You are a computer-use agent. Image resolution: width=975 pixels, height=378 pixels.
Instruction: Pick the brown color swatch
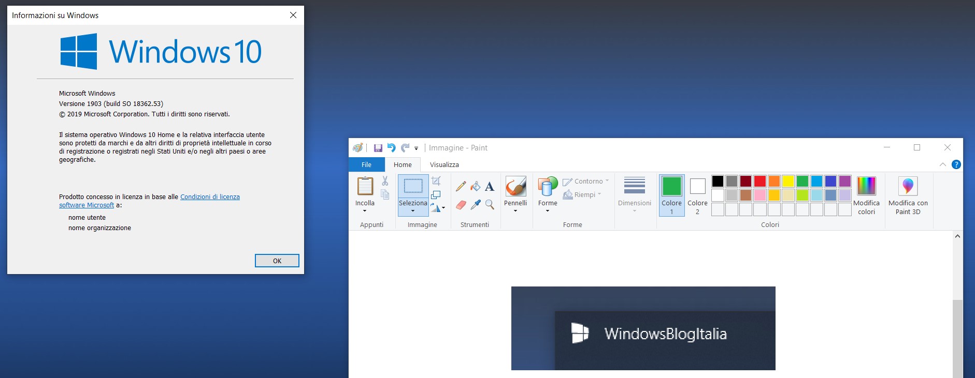pos(745,195)
